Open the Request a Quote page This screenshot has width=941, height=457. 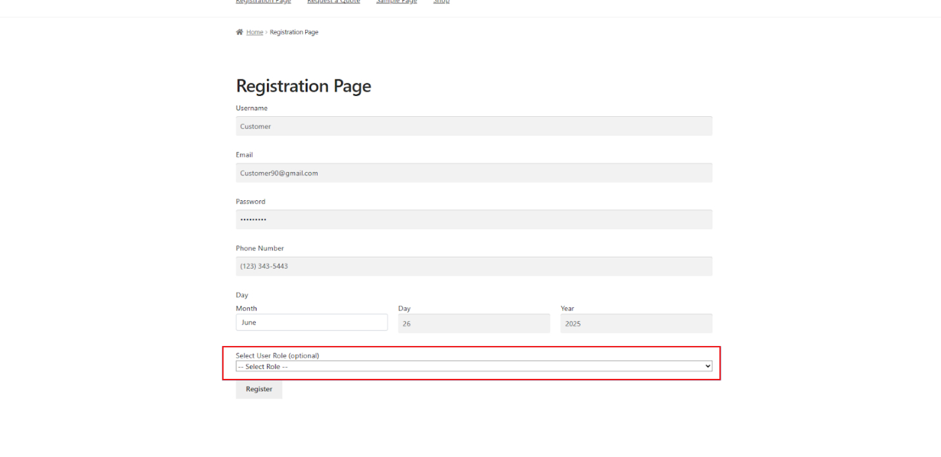[x=333, y=2]
